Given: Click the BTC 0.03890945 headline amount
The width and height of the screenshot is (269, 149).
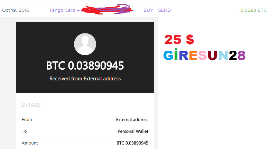Looking at the screenshot, I should pos(85,66).
